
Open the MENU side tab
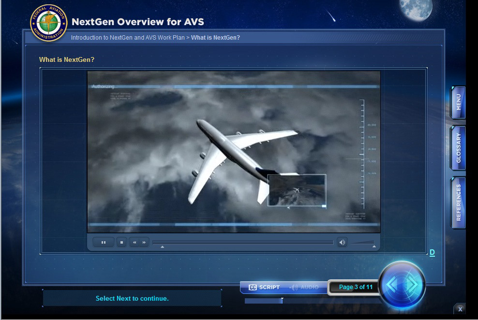coord(458,102)
